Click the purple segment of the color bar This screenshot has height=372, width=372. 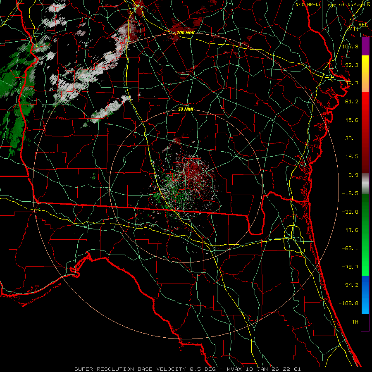click(x=365, y=46)
